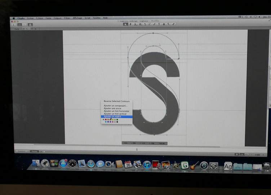Clear color label with the X mark
The width and height of the screenshot is (271, 195).
[103, 119]
